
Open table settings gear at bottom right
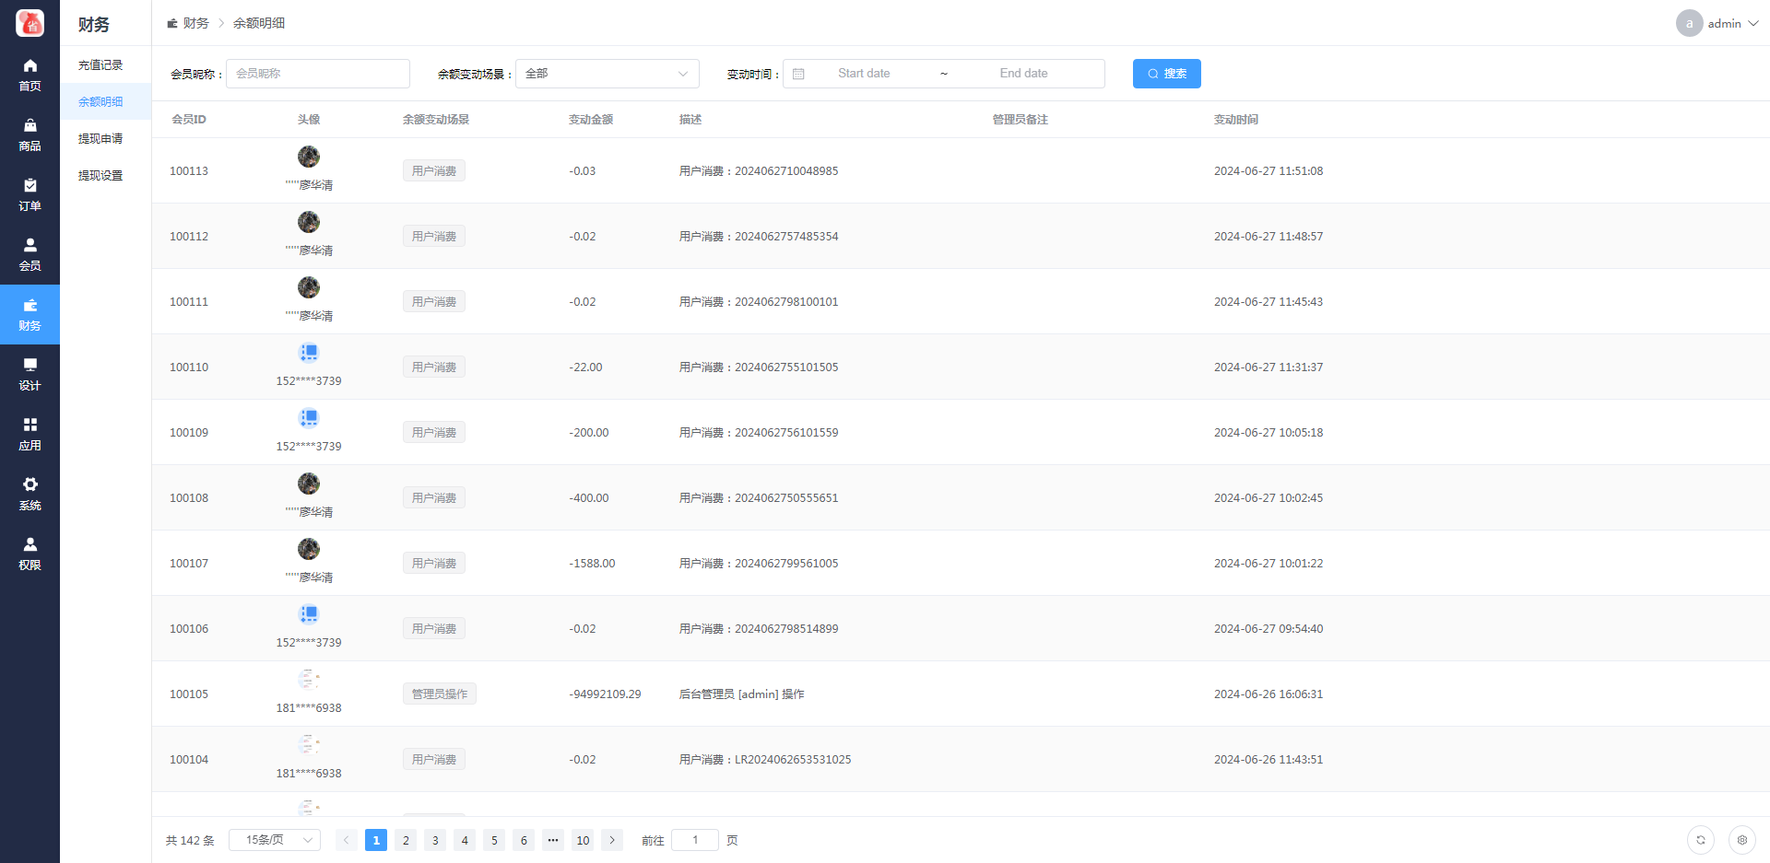(1741, 840)
